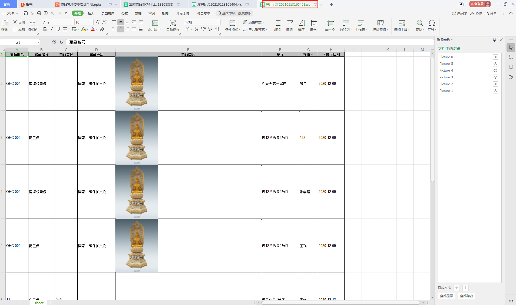Click the percent style icon
The image size is (516, 305).
tap(197, 29)
